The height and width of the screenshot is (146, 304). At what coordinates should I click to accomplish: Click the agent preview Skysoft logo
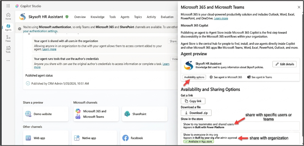tap(189, 65)
